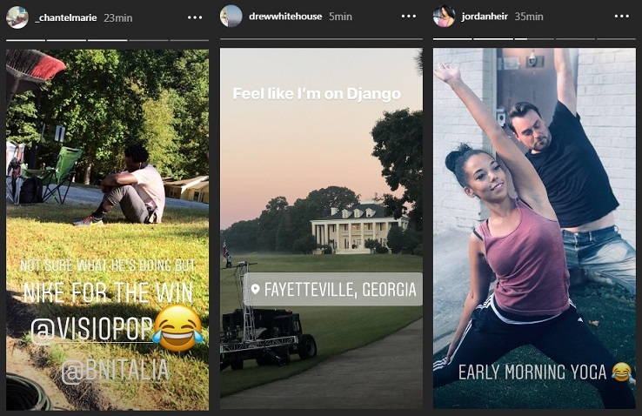This screenshot has height=416, width=642.
Task: Open more options for drewwhitehouse's story
Action: [x=409, y=17]
